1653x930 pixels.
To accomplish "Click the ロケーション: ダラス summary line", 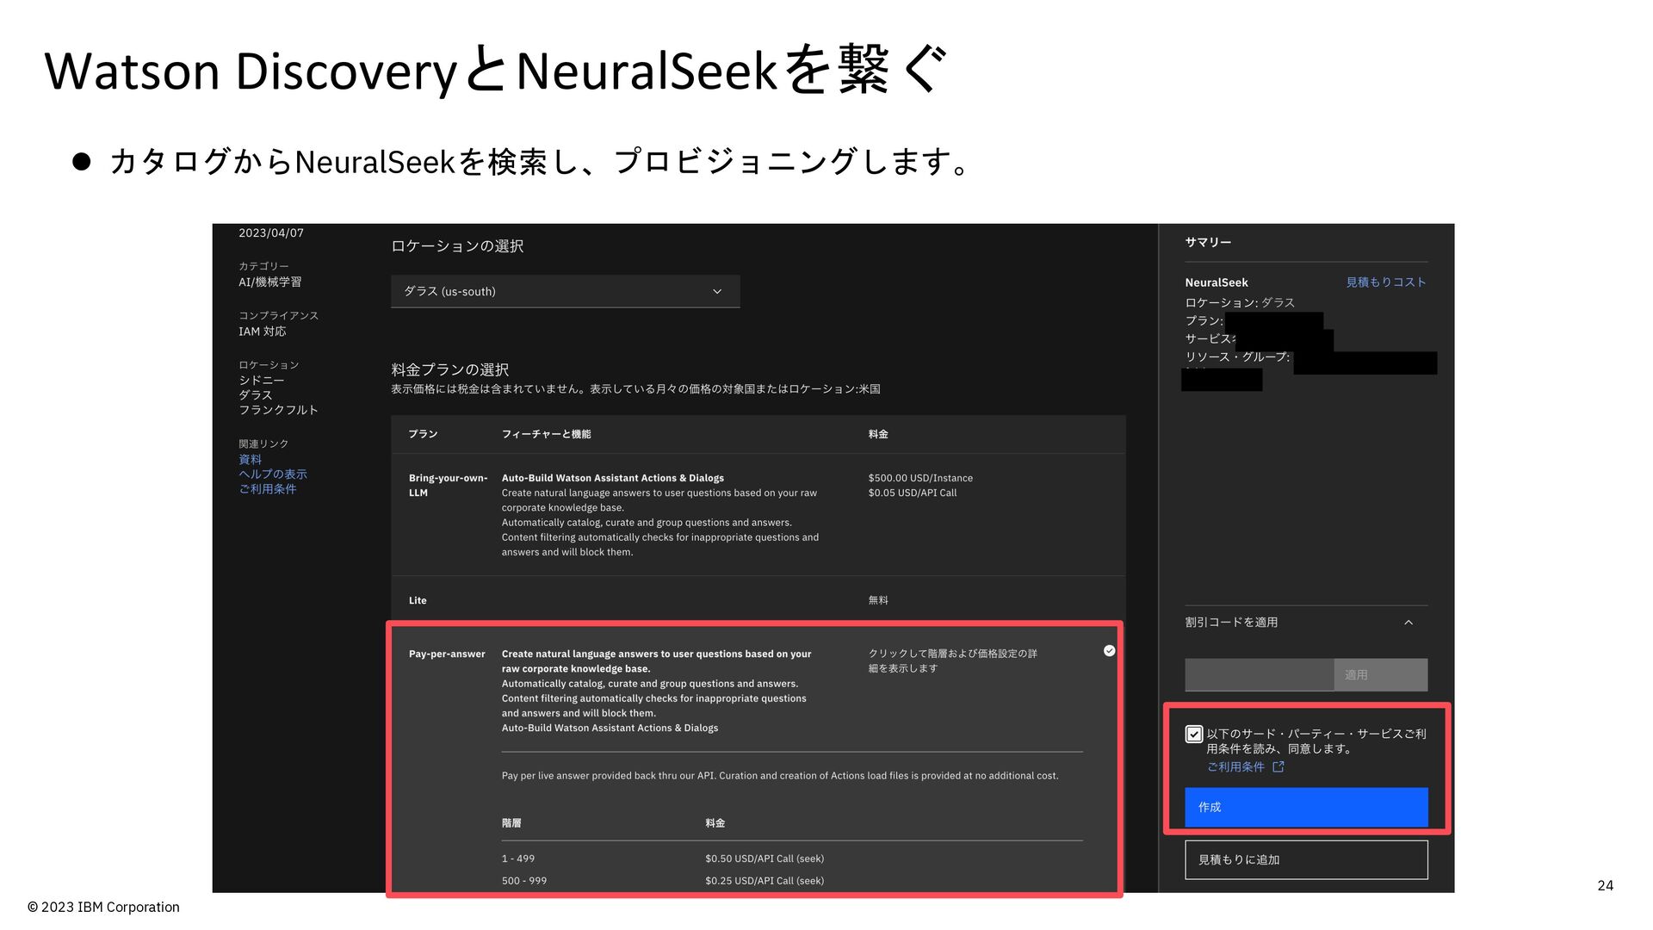I will 1240,302.
